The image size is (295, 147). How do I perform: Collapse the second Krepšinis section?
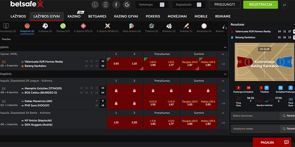coord(225,74)
